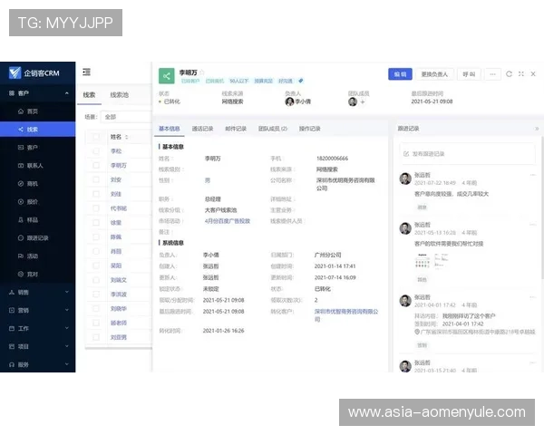Select highlighted 线索 leads sidebar item
Screen dimensions: 544x435
click(37, 130)
